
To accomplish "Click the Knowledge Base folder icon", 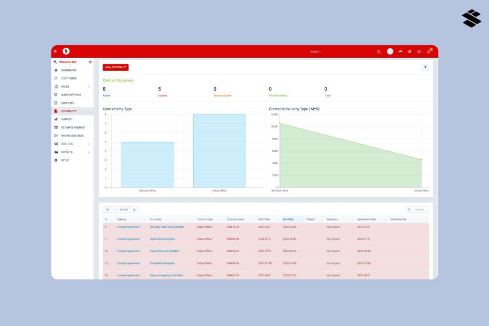I will [x=56, y=136].
